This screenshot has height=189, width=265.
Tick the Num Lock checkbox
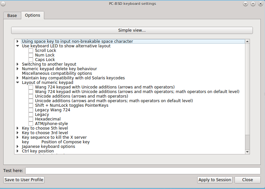31,55
